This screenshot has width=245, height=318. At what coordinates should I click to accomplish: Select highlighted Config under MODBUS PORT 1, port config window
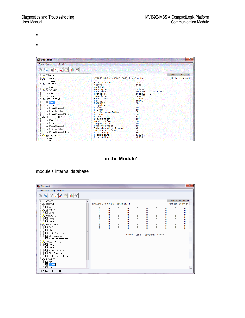(x=52, y=102)
